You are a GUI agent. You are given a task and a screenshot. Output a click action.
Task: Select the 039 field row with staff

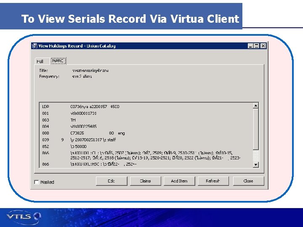146,140
